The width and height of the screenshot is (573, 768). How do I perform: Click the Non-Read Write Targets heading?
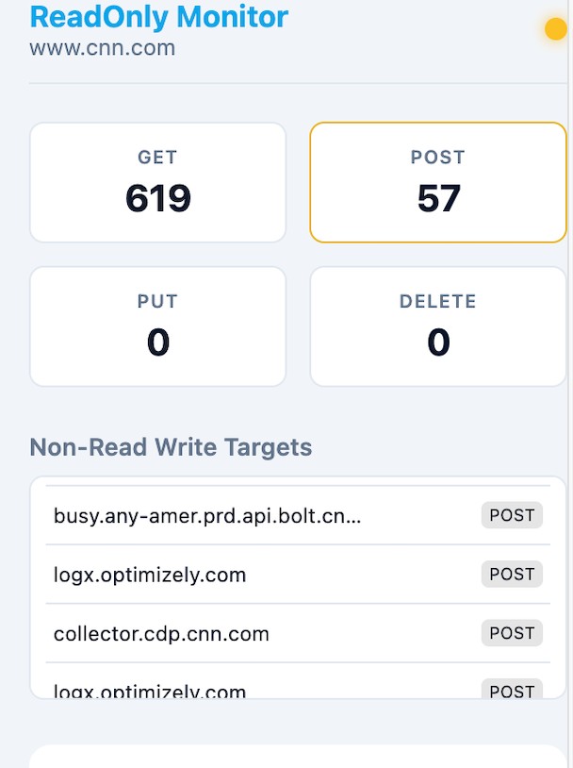[x=171, y=446]
